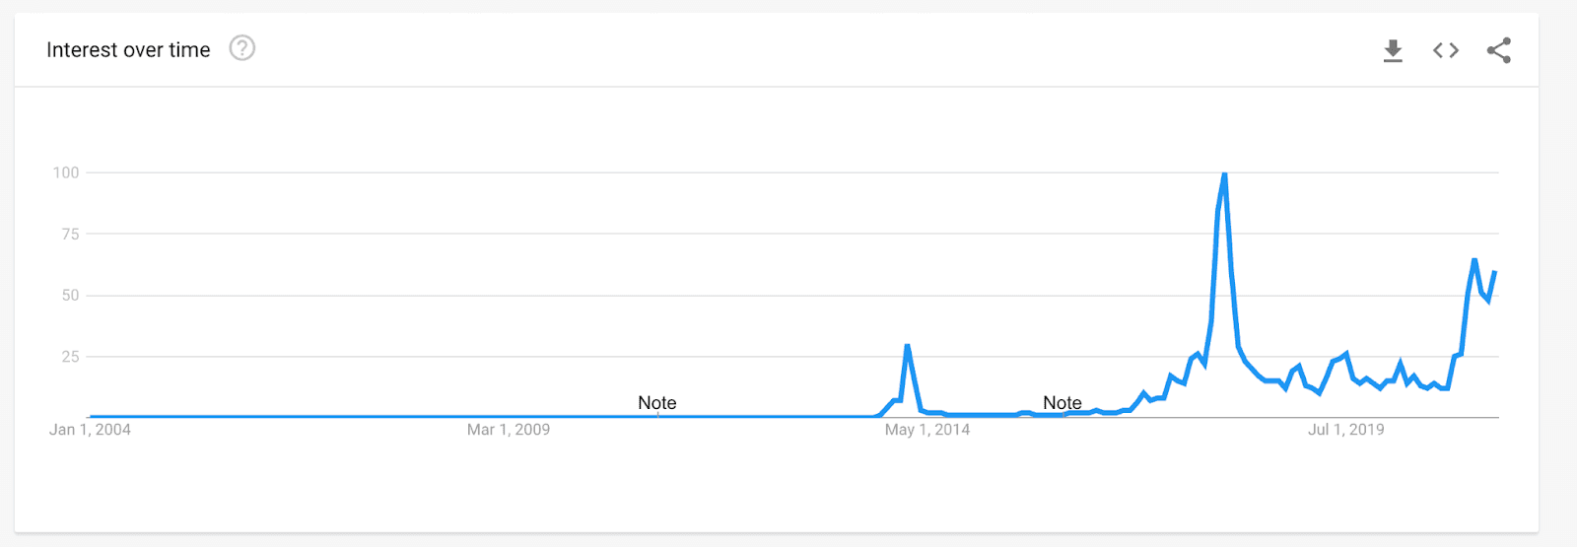
Task: Click the Mar 1, 2009 axis label
Action: pyautogui.click(x=509, y=430)
